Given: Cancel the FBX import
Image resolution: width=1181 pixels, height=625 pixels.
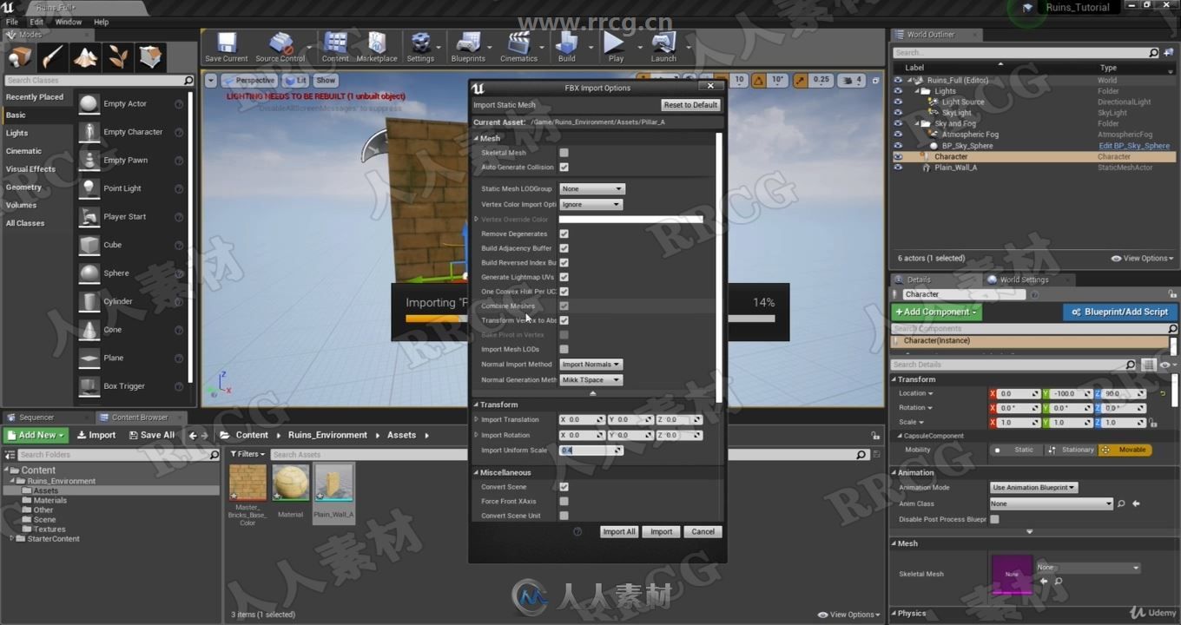Looking at the screenshot, I should [703, 532].
